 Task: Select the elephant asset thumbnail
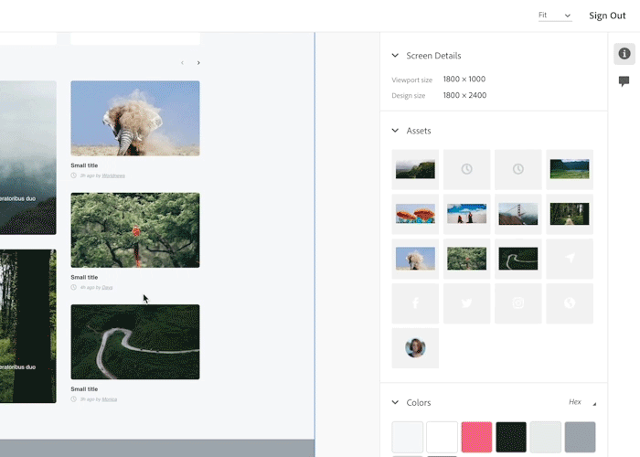coord(415,259)
